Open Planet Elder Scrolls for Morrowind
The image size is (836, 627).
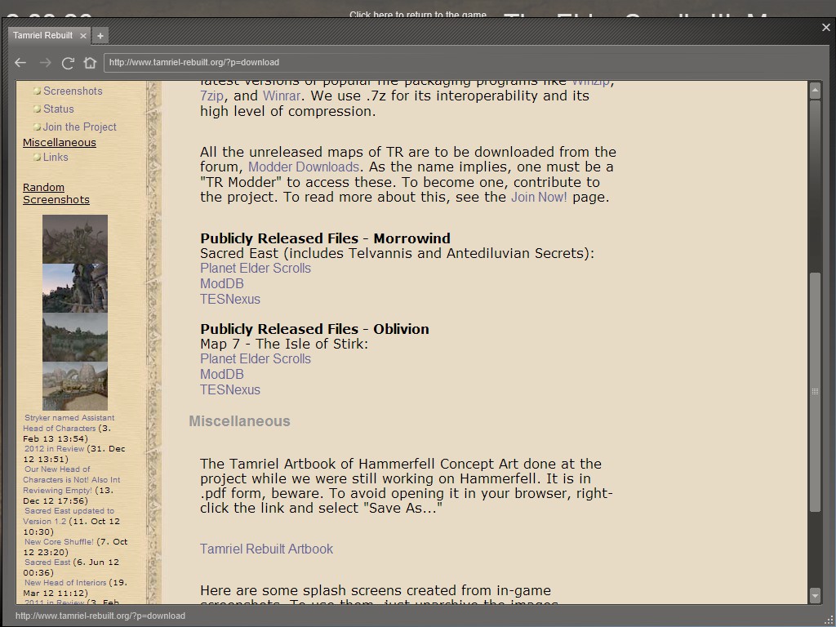tap(256, 268)
